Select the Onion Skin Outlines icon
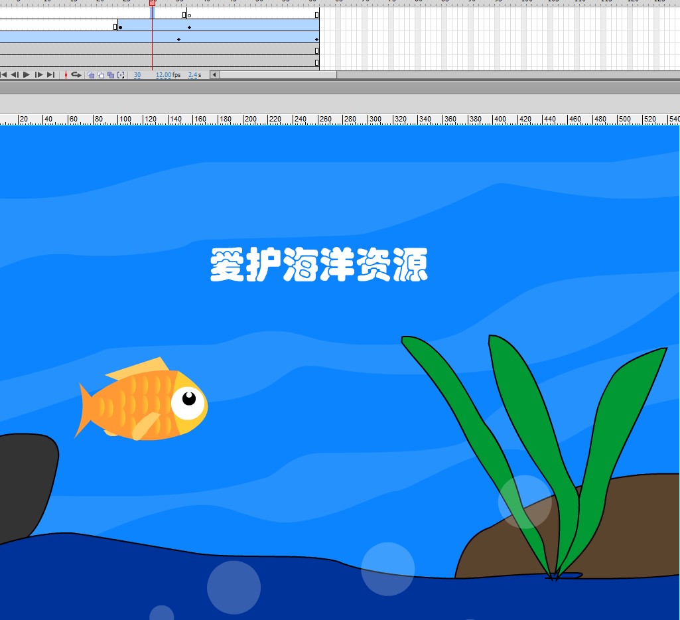 coord(102,75)
